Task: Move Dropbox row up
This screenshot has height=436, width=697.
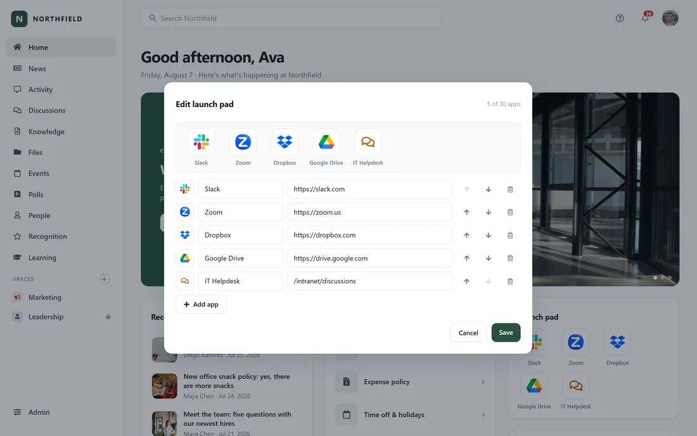Action: coord(466,235)
